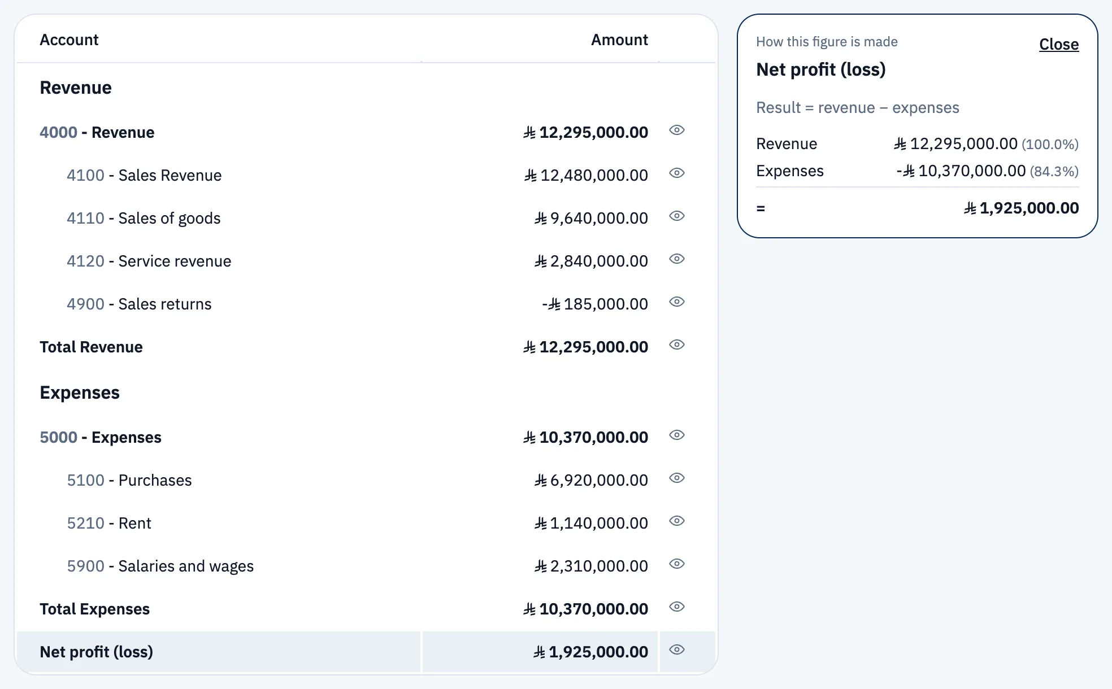This screenshot has height=689, width=1112.
Task: Click eye icon on Net profit (loss) row
Action: point(676,650)
